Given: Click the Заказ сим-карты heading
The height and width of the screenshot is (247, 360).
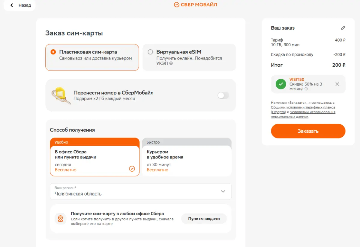Looking at the screenshot, I should (74, 33).
